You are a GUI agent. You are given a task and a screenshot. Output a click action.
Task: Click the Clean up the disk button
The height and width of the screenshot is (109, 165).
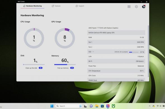coord(41,68)
